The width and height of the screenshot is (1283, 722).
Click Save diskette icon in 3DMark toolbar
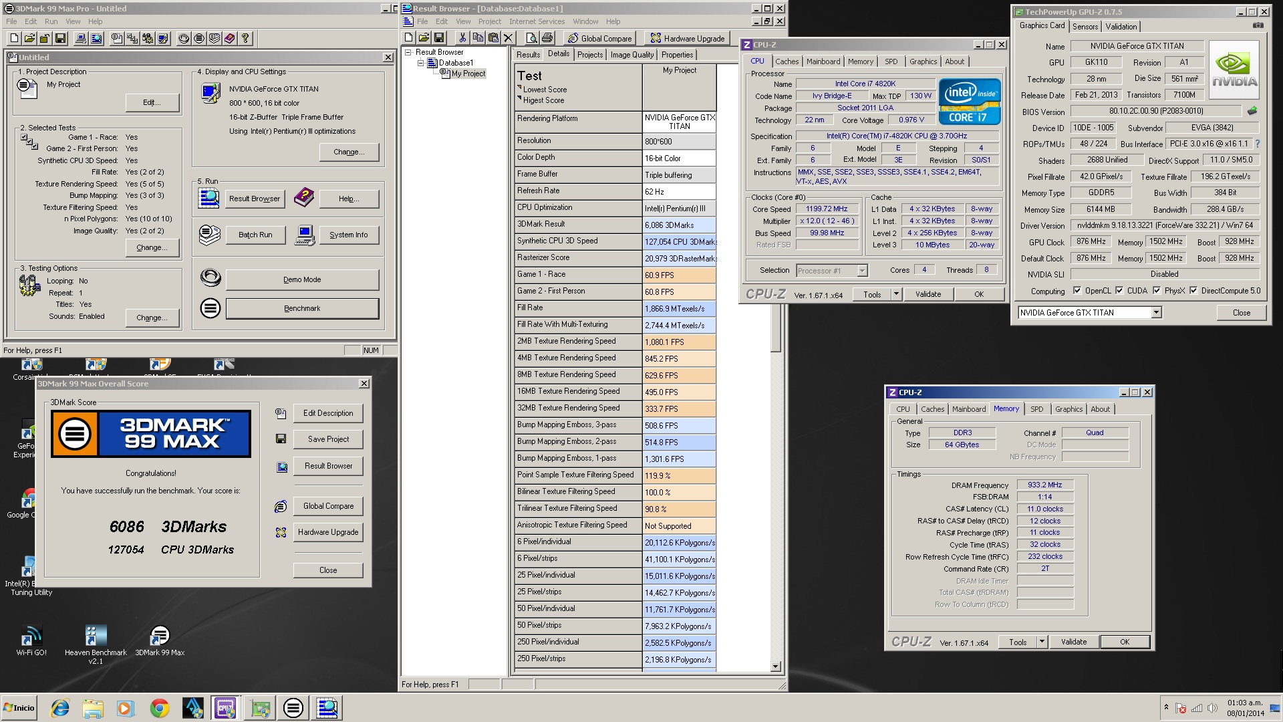coord(60,38)
